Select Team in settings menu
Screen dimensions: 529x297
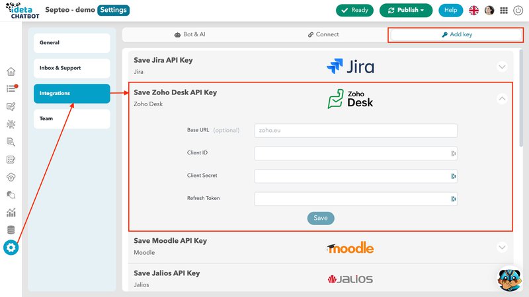pos(72,119)
